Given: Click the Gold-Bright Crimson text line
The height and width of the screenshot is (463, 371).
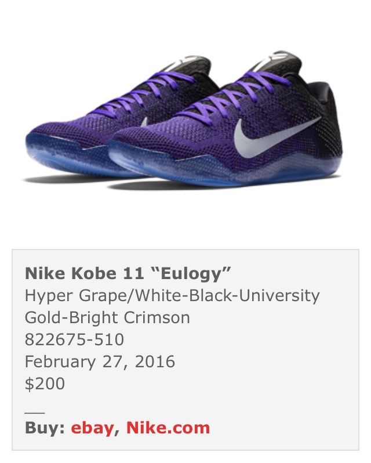Looking at the screenshot, I should tap(107, 318).
